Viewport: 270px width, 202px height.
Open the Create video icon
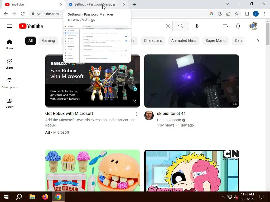point(225,26)
